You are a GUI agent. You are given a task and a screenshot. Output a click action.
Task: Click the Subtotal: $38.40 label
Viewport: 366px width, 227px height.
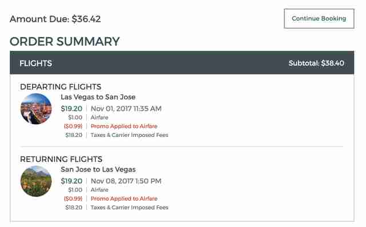coord(316,63)
